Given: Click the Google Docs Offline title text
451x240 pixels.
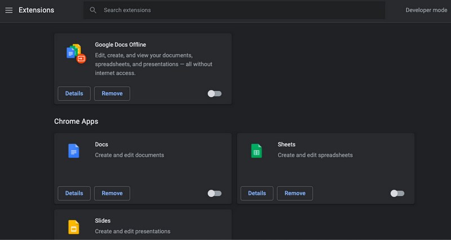Looking at the screenshot, I should (120, 45).
